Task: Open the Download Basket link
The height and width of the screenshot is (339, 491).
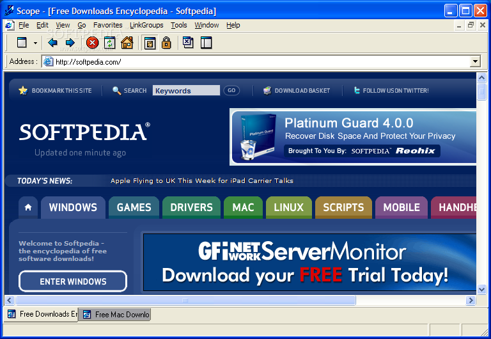Action: click(302, 91)
